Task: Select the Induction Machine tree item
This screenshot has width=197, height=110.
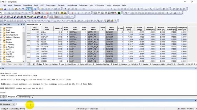Action: coord(13,37)
